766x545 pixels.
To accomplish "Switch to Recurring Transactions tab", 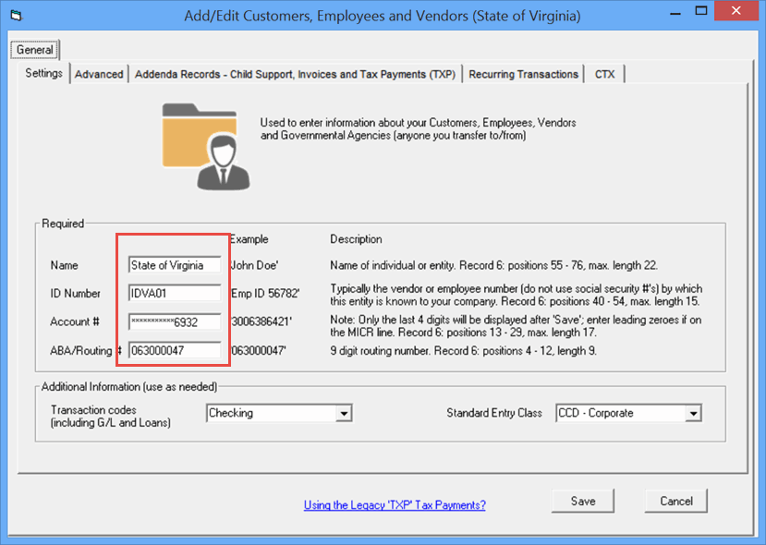I will point(523,74).
